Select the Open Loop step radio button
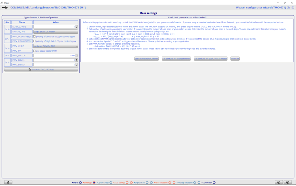 click(110, 183)
